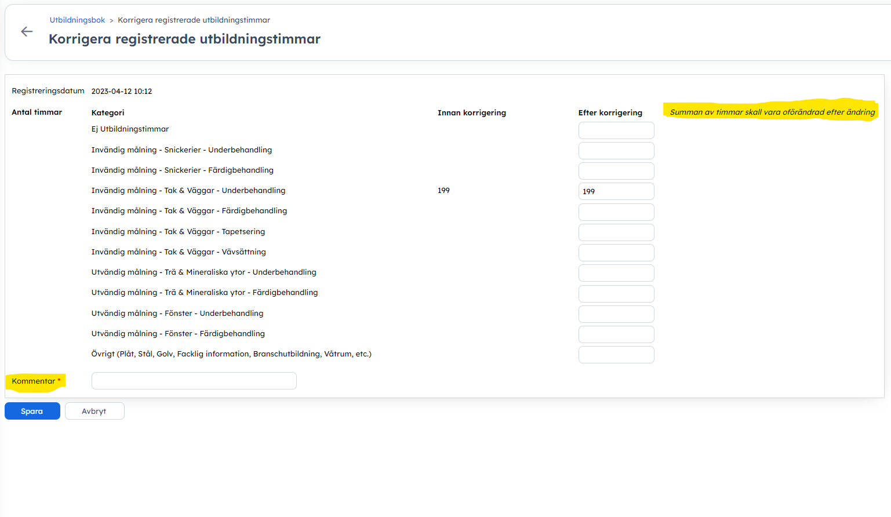Click the Korrigera registrerade utbildningstimmar breadcrumb text

(194, 20)
